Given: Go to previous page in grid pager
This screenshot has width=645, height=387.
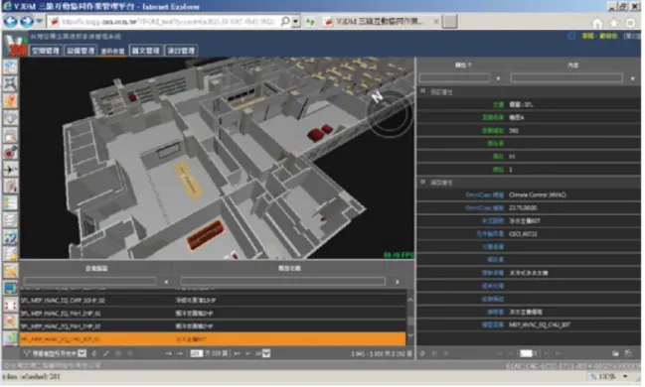Looking at the screenshot, I should [x=180, y=353].
